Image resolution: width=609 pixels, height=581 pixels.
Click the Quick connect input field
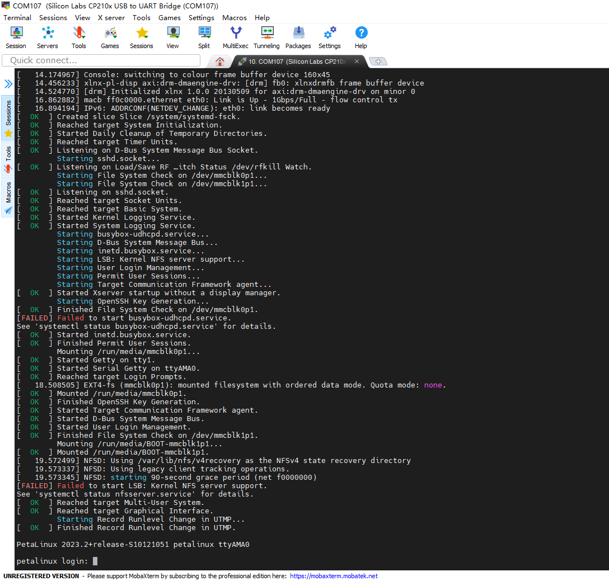pos(101,60)
